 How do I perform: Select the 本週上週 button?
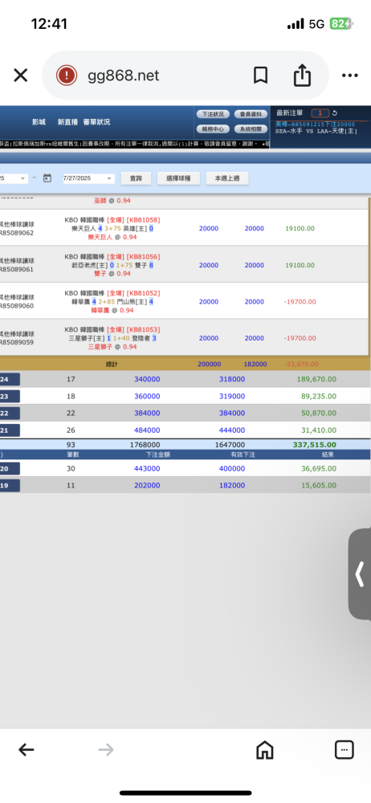(x=227, y=178)
